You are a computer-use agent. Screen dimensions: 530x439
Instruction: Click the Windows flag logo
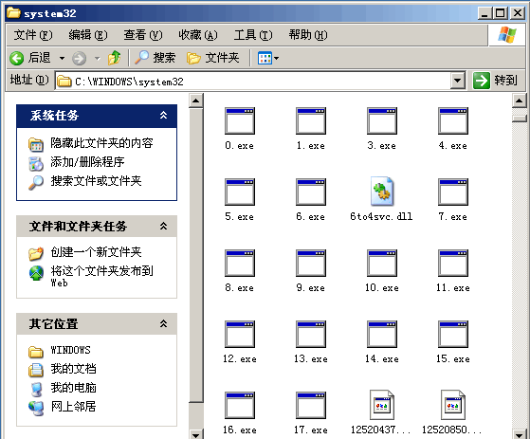point(507,35)
